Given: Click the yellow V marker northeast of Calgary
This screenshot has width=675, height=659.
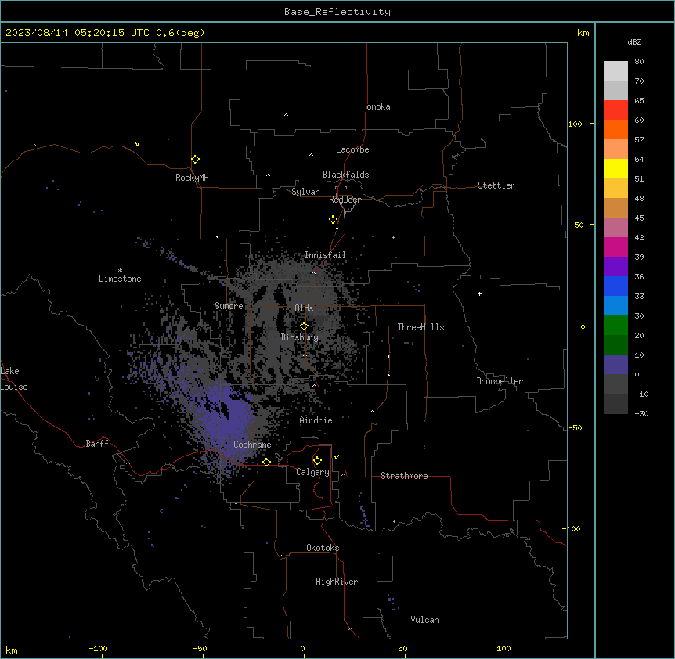Looking at the screenshot, I should [336, 457].
